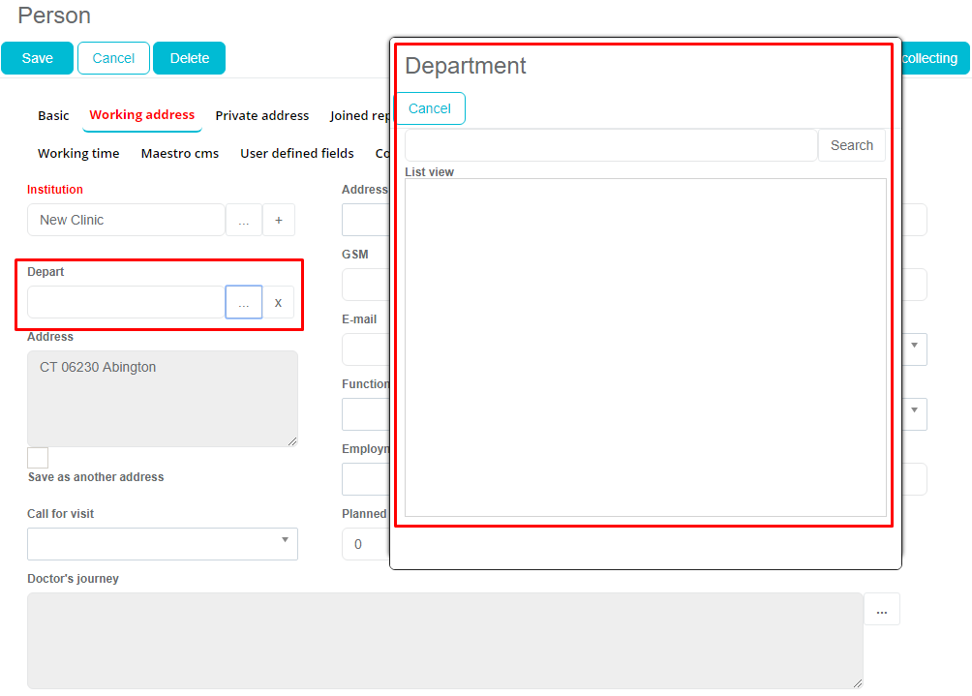Switch to the Basic tab

53,115
